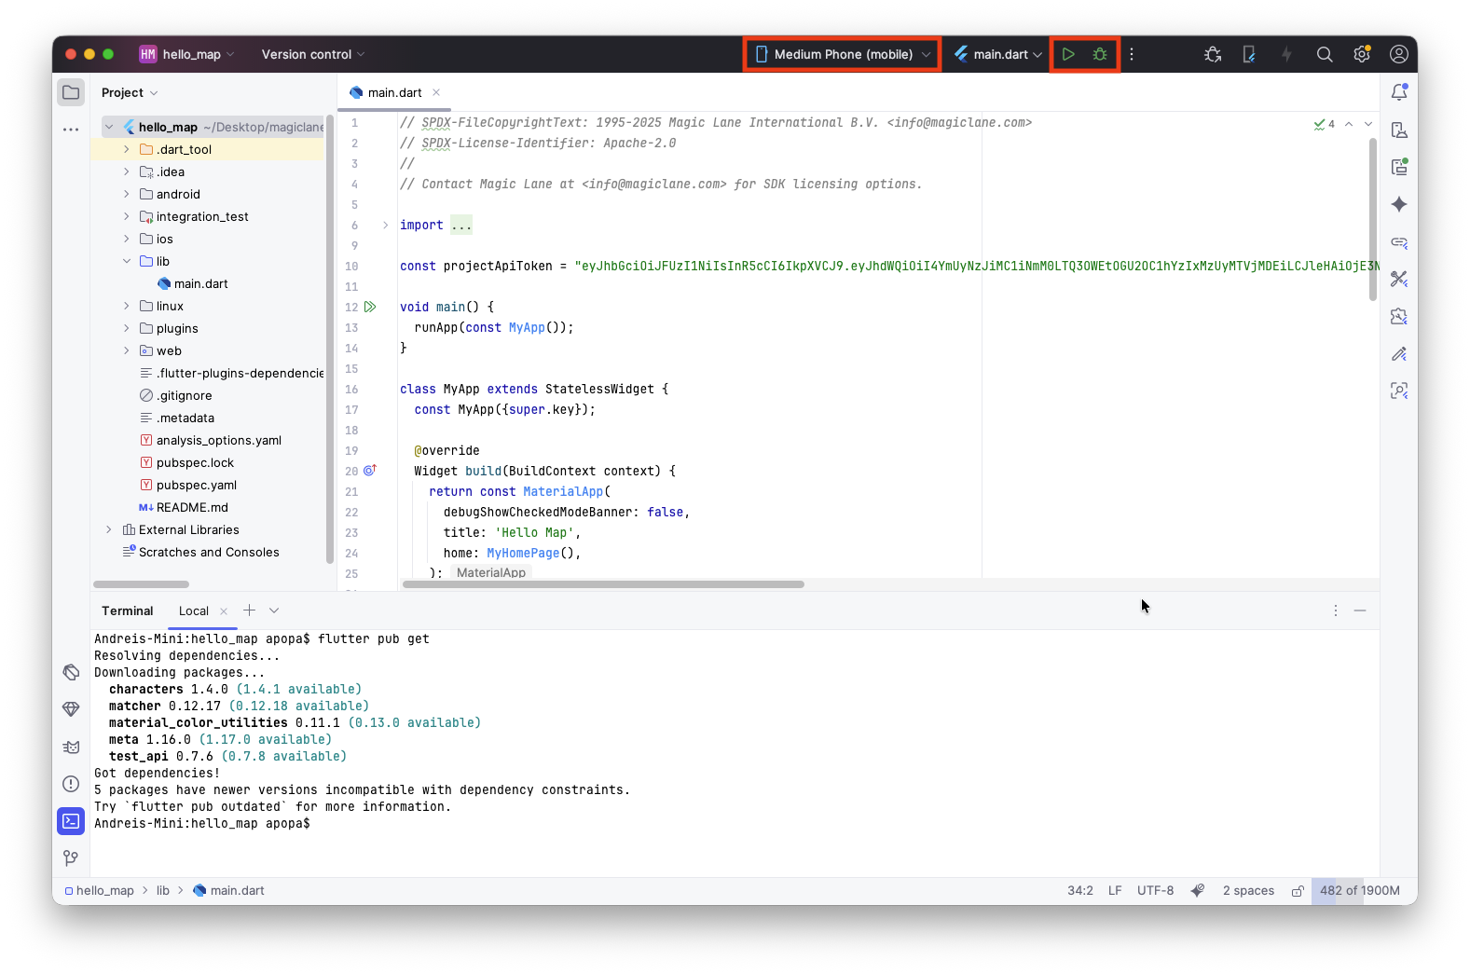The height and width of the screenshot is (974, 1470).
Task: Expand the android folder in project tree
Action: click(x=127, y=194)
